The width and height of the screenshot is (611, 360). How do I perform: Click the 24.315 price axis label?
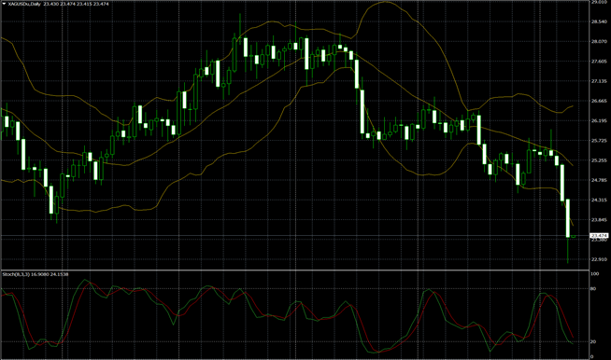coord(599,200)
